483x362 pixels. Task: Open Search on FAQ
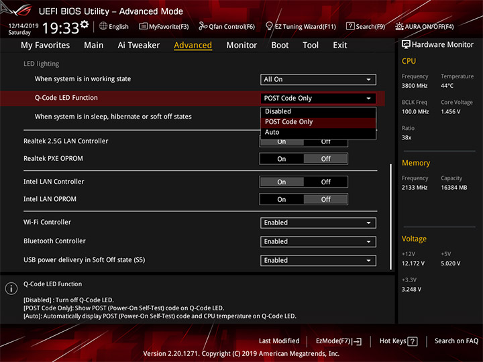[x=456, y=341]
